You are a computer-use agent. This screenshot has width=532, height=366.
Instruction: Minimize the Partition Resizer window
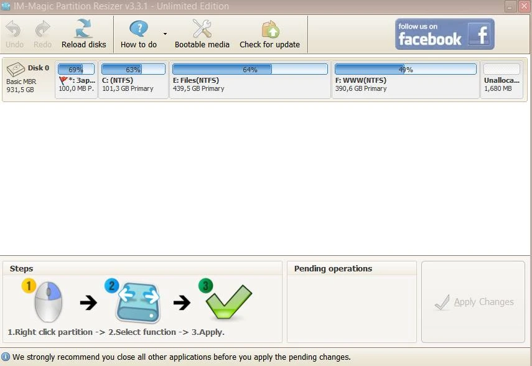(x=510, y=6)
